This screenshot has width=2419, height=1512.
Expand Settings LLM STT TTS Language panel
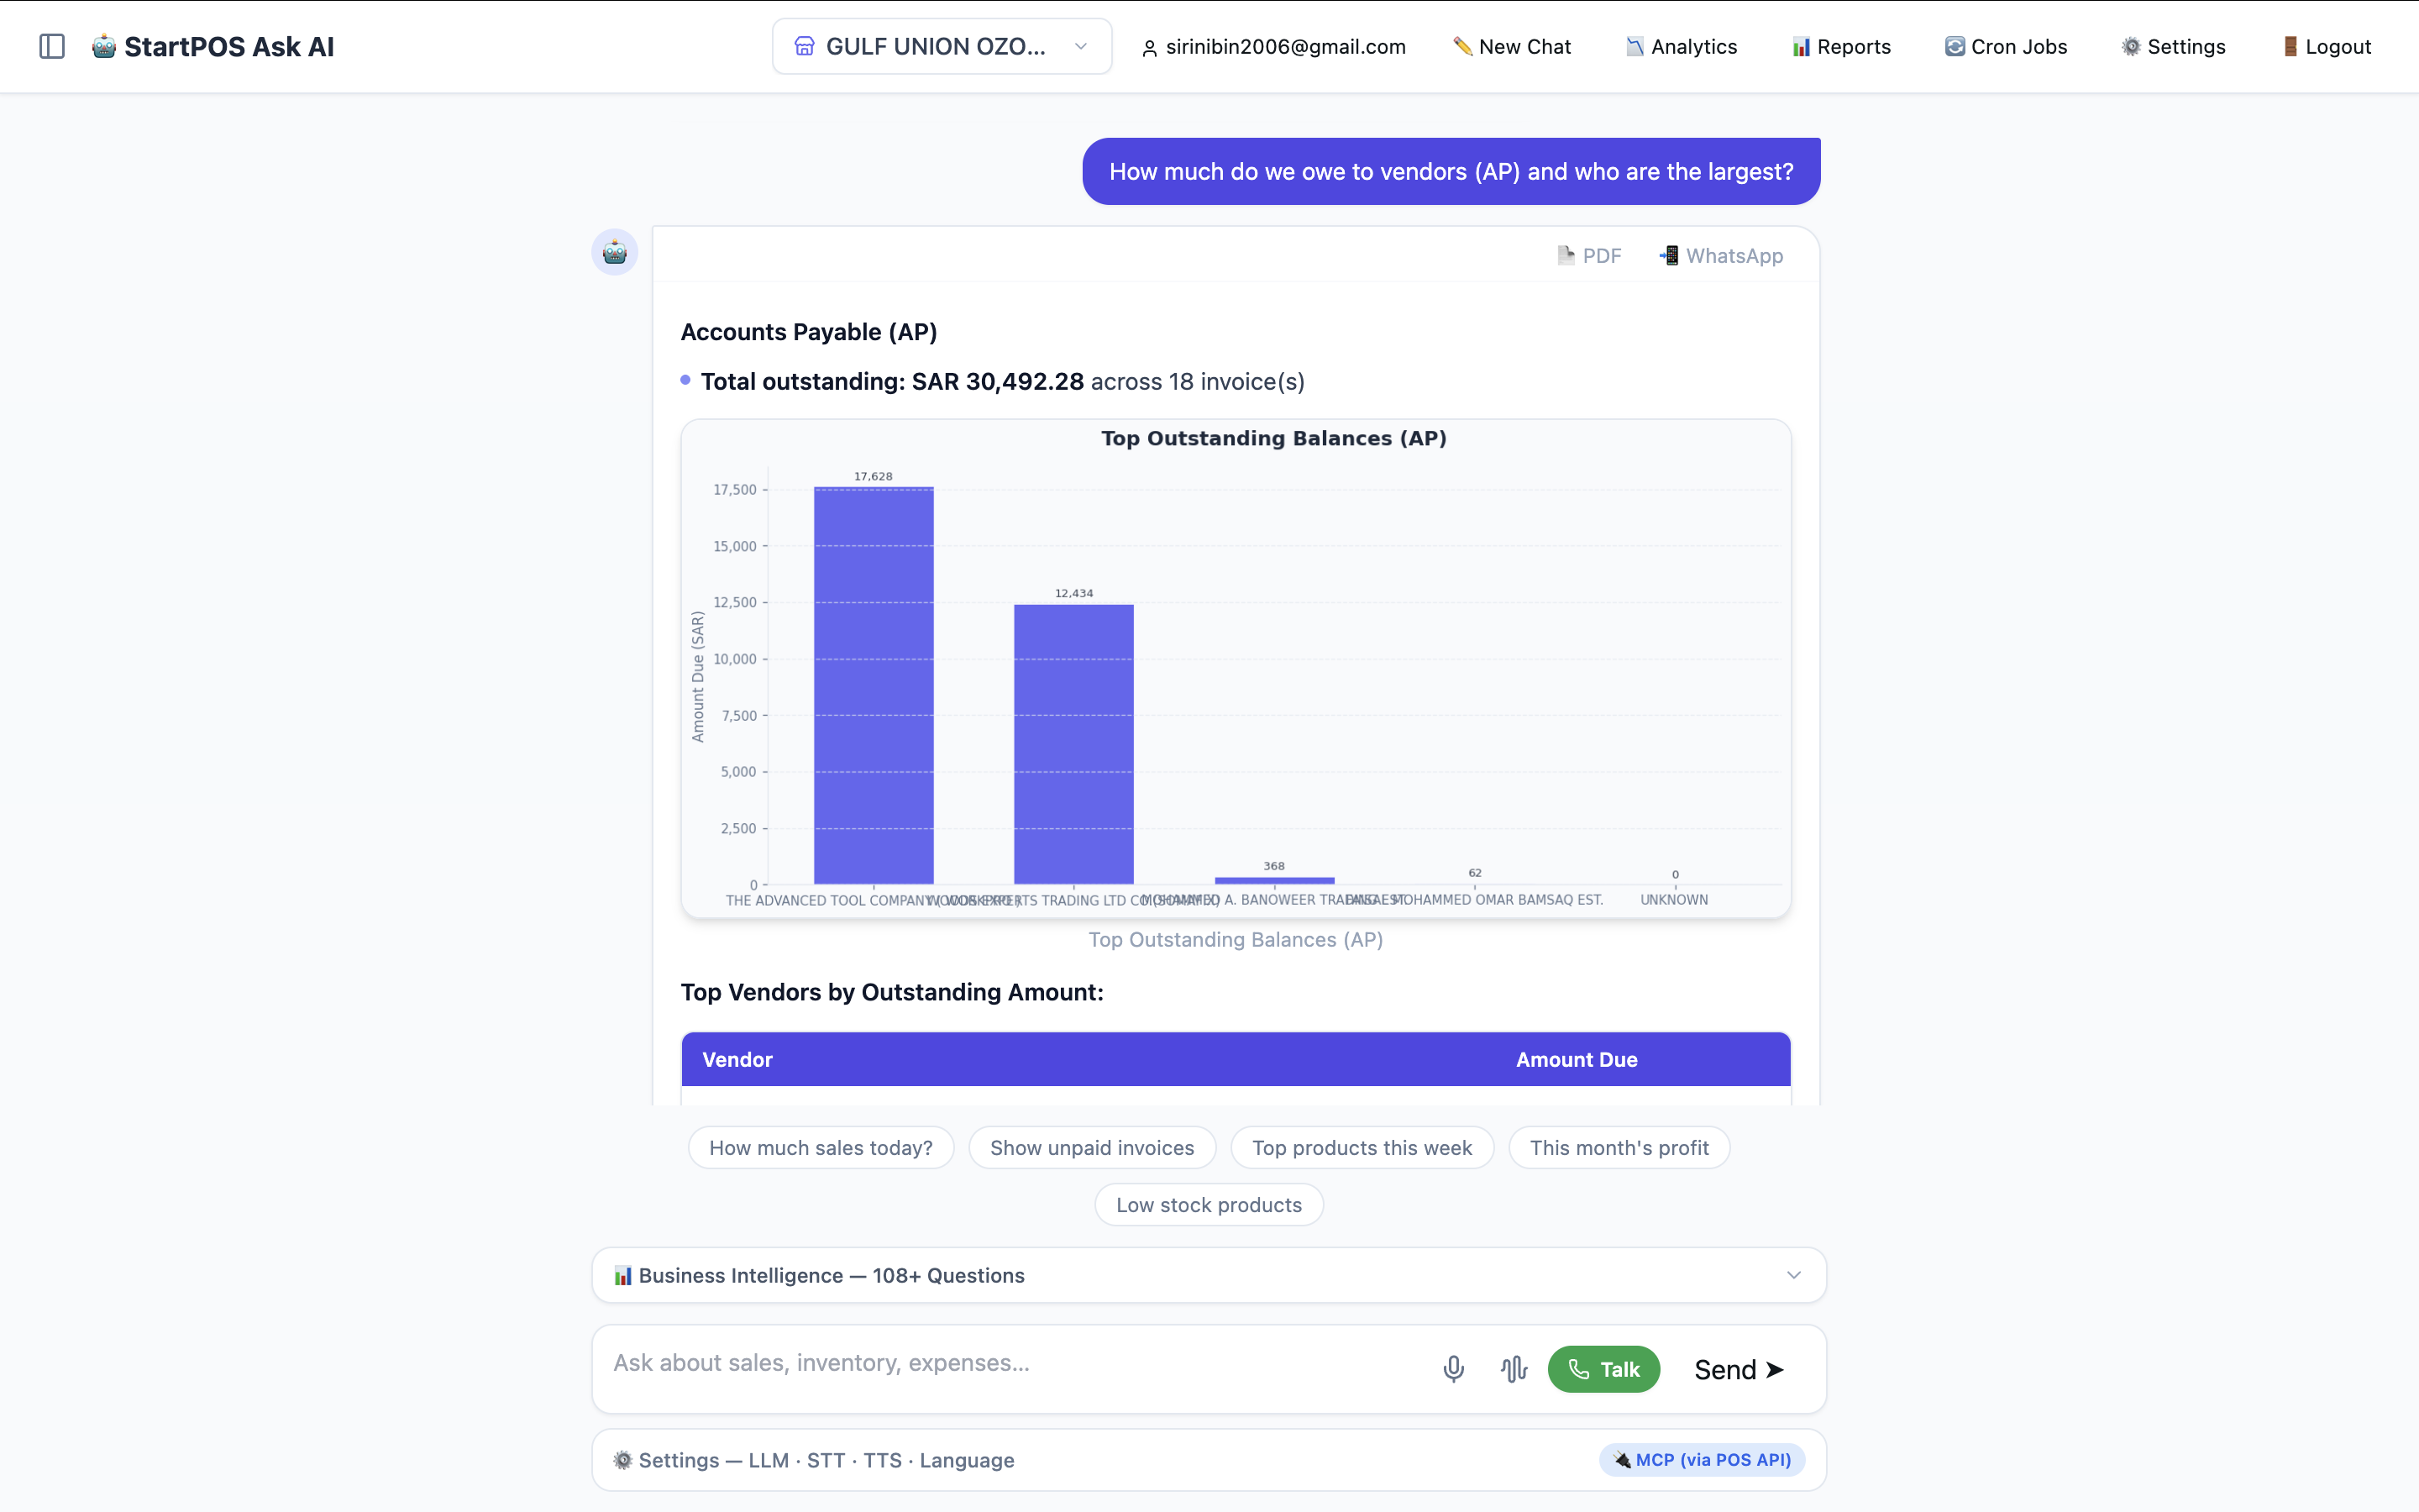(1209, 1460)
